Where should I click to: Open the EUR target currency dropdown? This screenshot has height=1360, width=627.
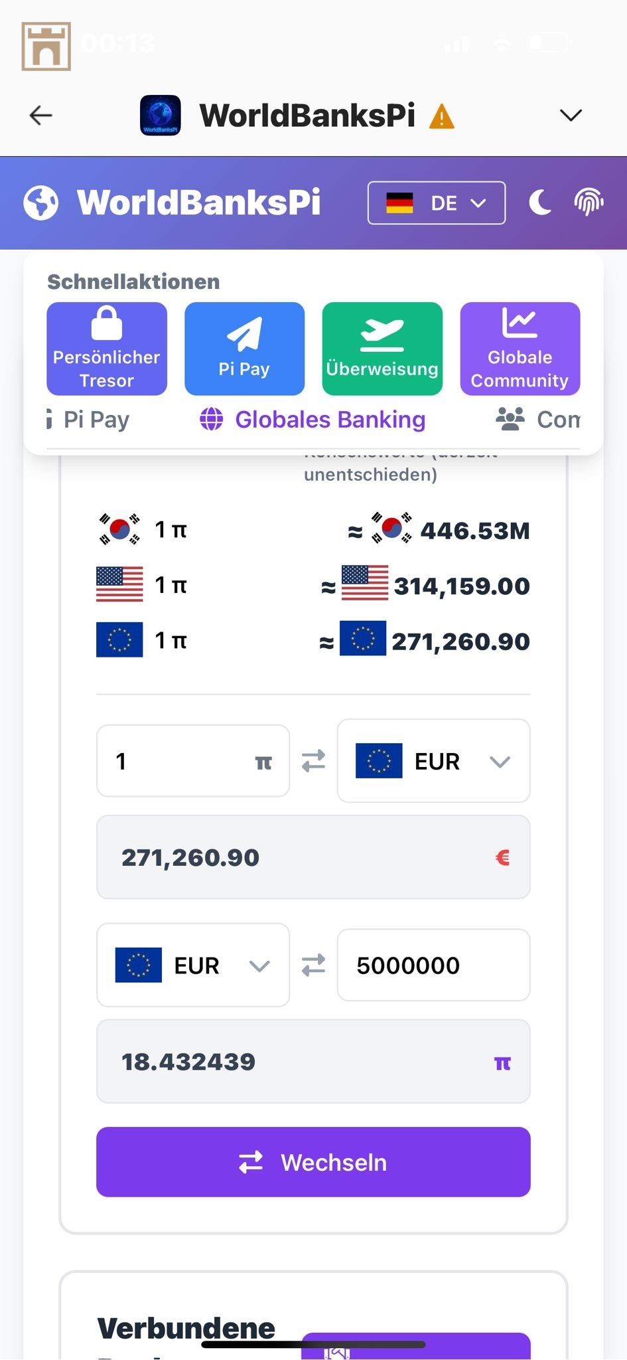click(433, 761)
